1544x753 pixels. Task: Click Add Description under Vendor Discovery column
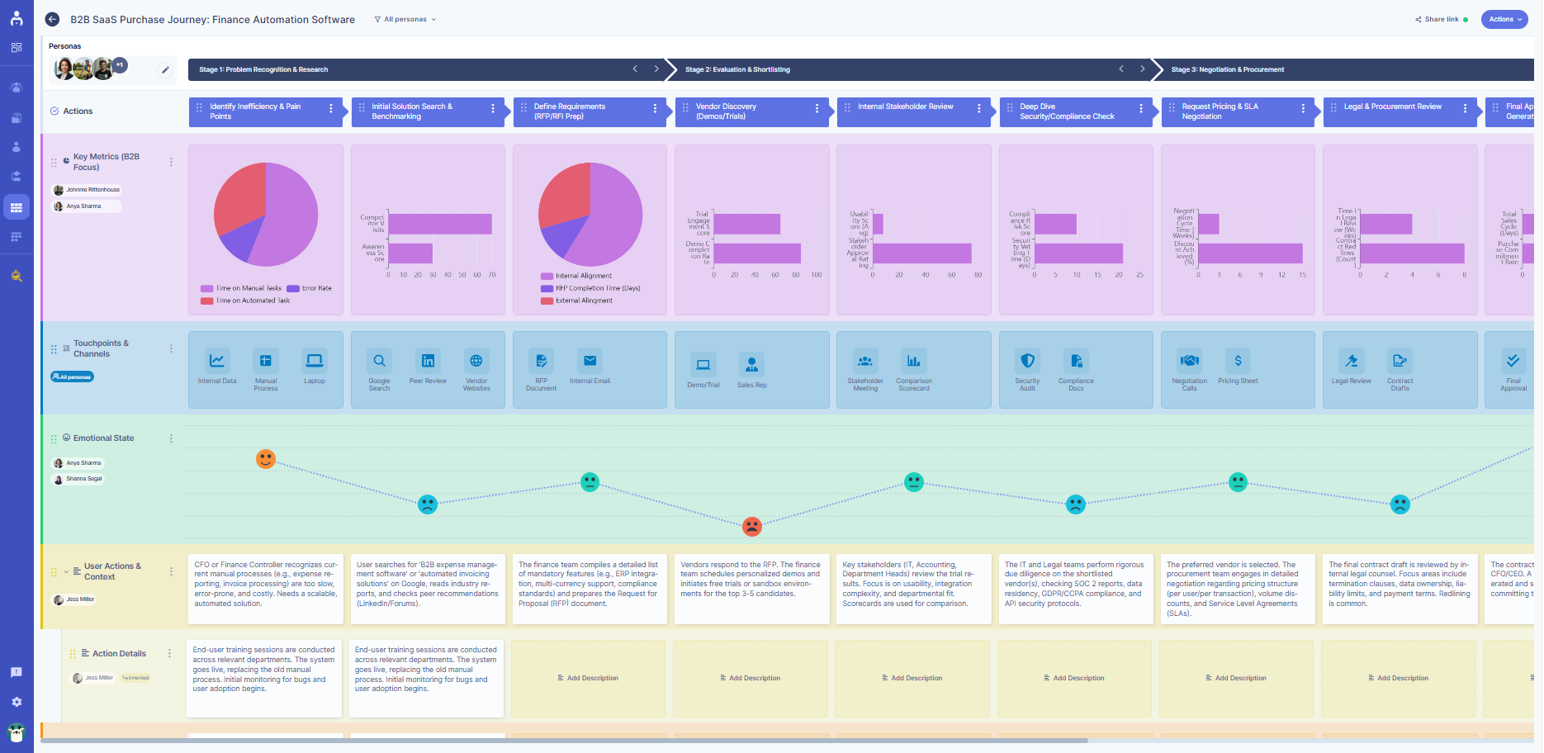(751, 678)
